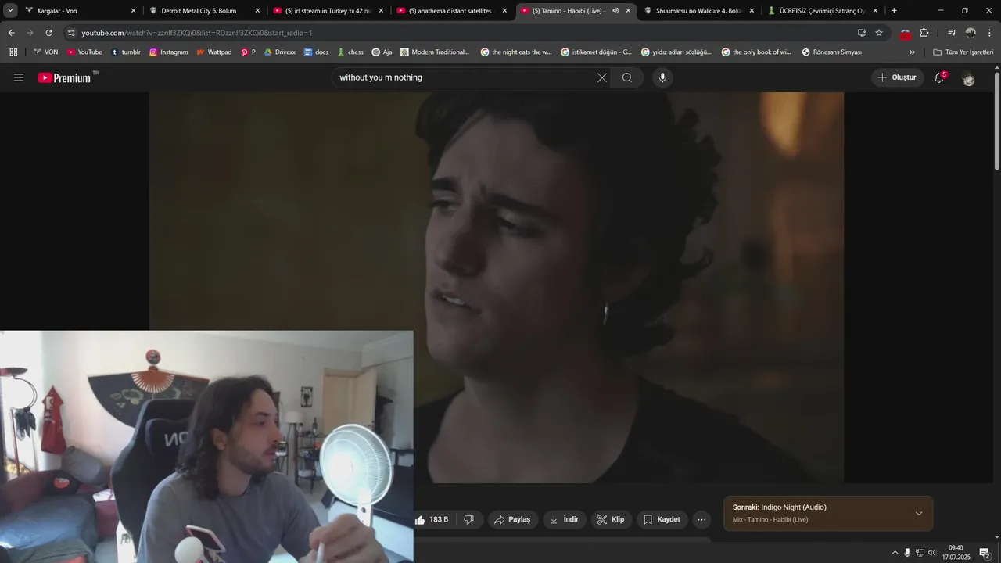Mute the Tamino Habibi tab audio icon
This screenshot has height=563, width=1001.
point(615,11)
